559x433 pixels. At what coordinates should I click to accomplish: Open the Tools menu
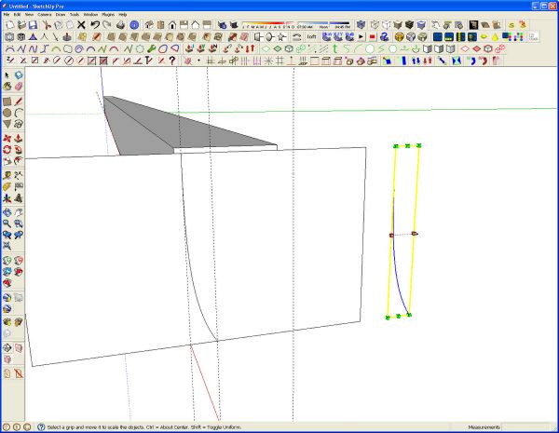pyautogui.click(x=75, y=15)
